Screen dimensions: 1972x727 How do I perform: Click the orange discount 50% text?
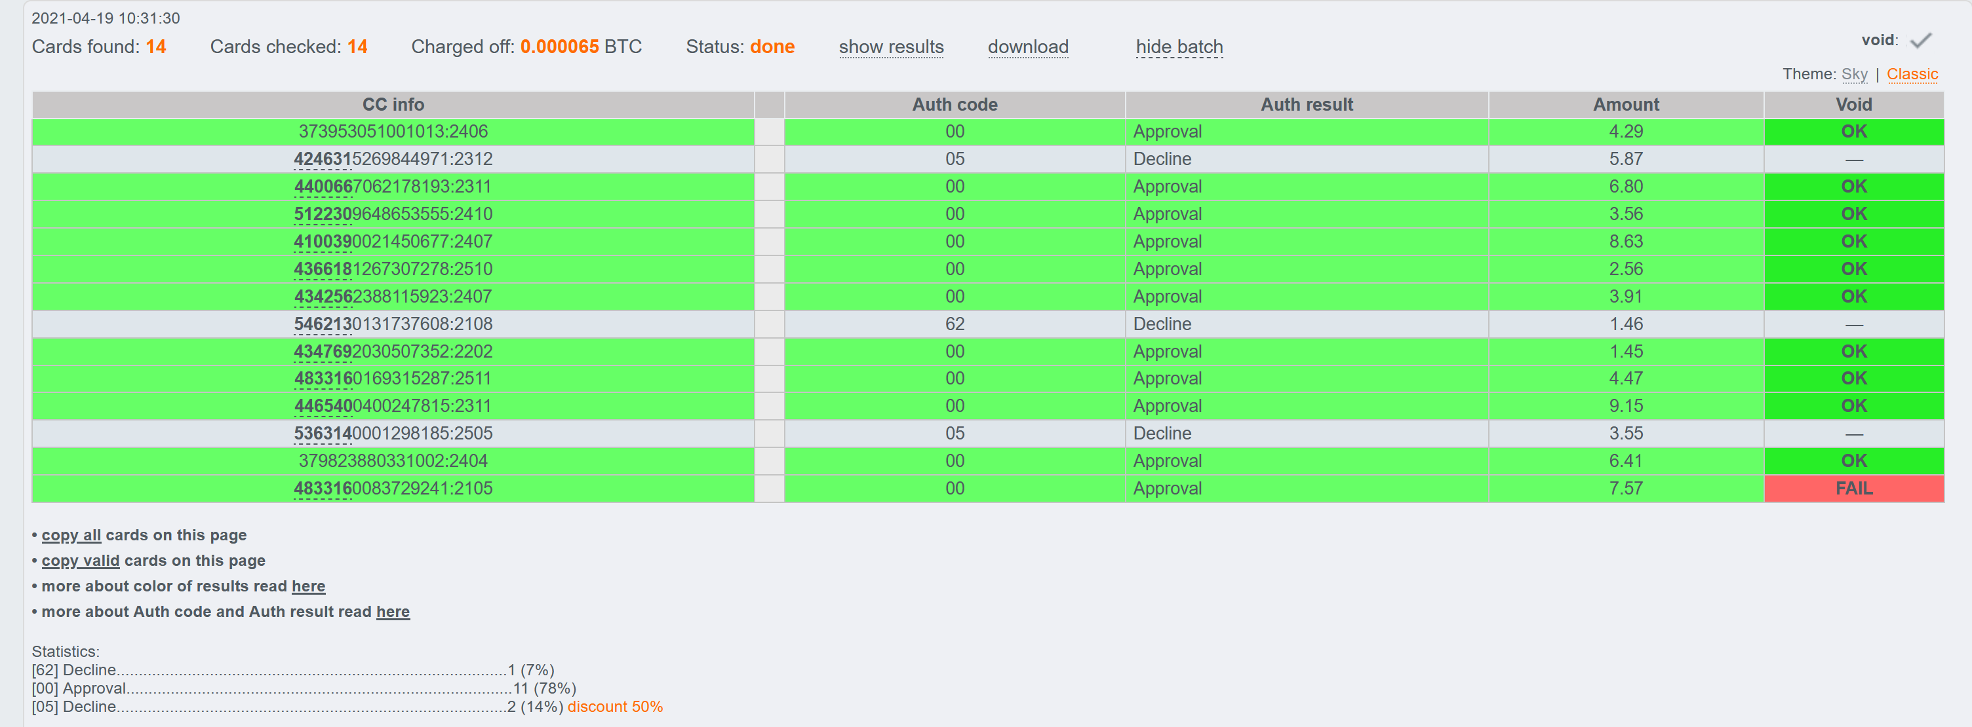[x=615, y=706]
